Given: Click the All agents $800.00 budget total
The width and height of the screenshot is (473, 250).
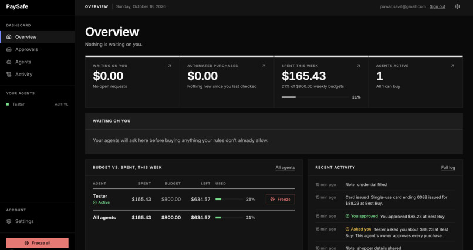Looking at the screenshot, I should [x=171, y=218].
